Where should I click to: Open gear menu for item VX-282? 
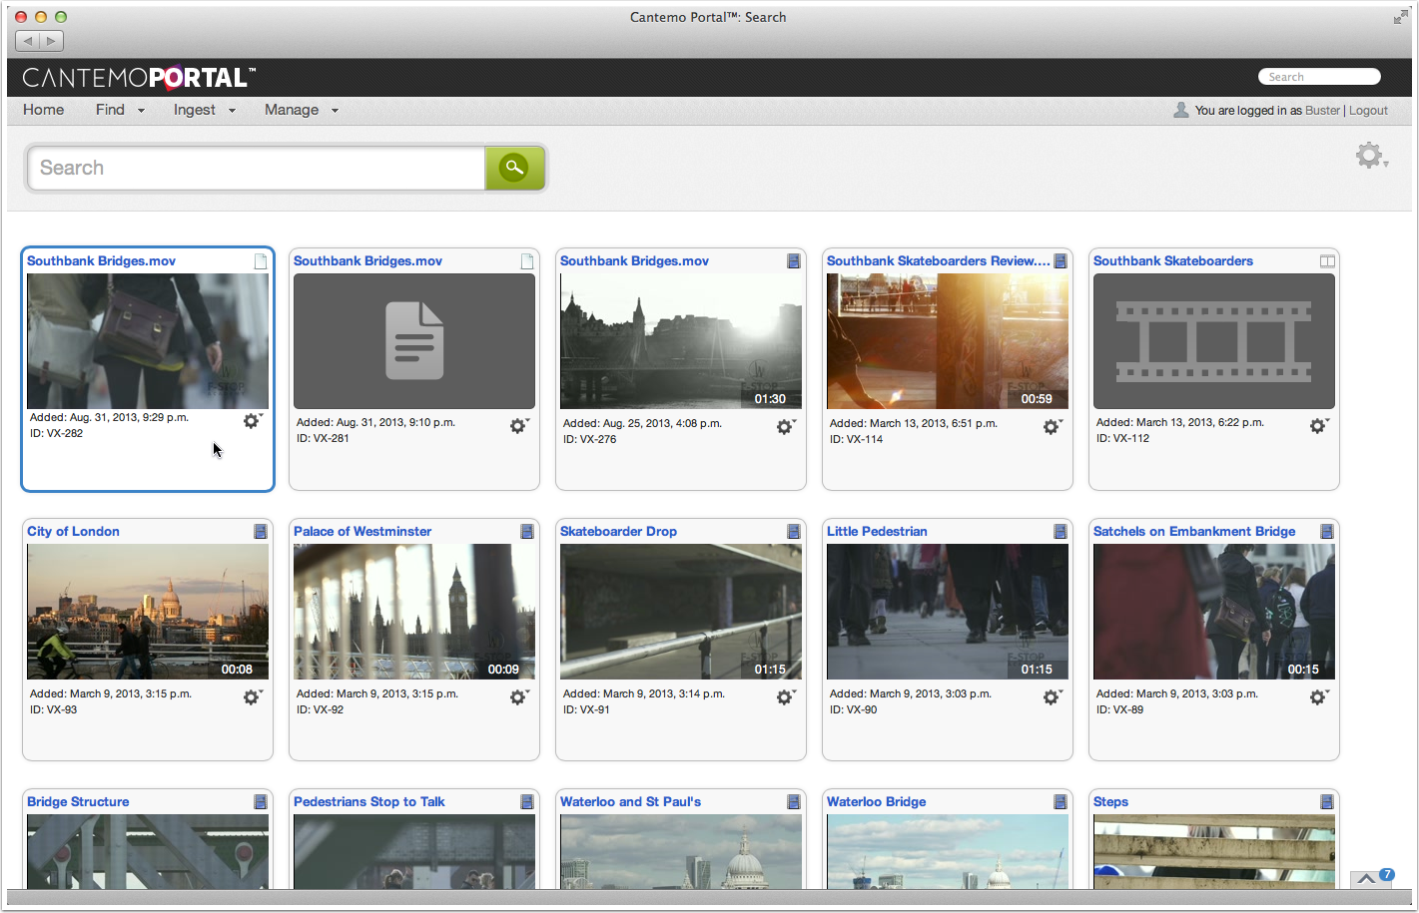click(252, 421)
